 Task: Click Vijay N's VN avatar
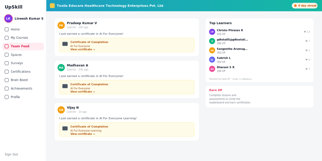(x=61, y=110)
